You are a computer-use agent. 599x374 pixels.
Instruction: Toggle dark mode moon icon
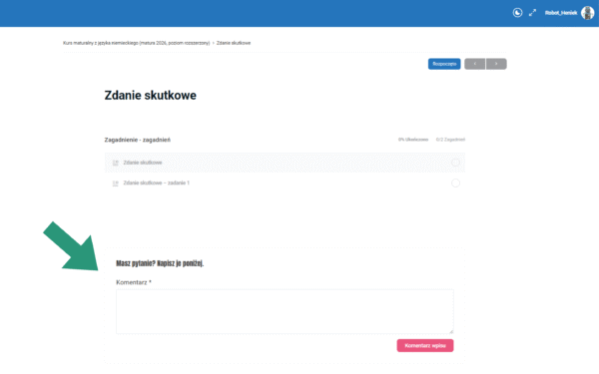517,13
